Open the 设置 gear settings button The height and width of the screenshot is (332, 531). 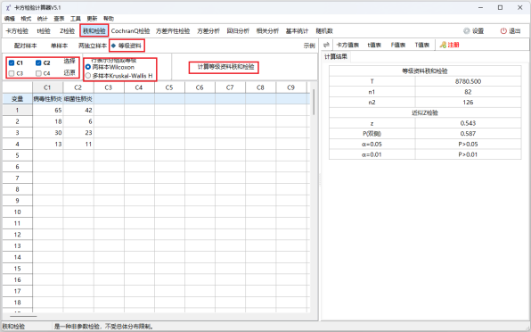point(473,31)
